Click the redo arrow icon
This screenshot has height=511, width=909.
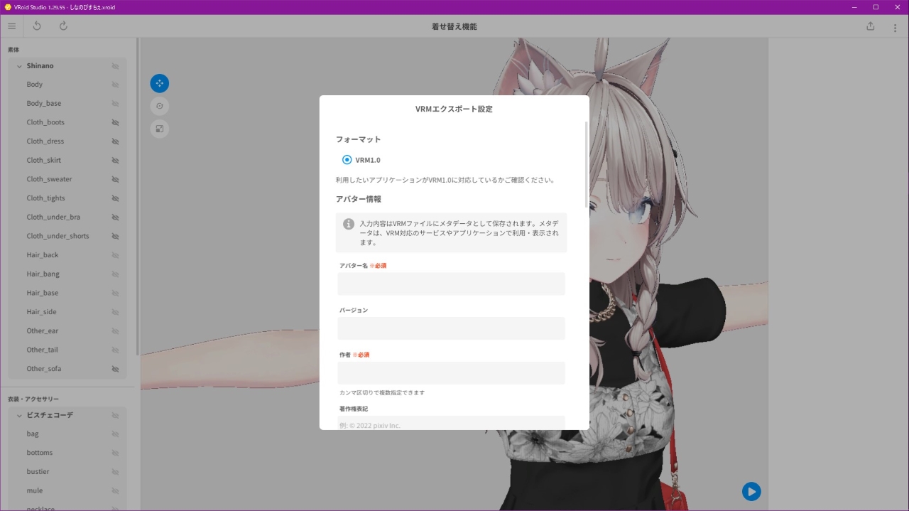pos(63,26)
